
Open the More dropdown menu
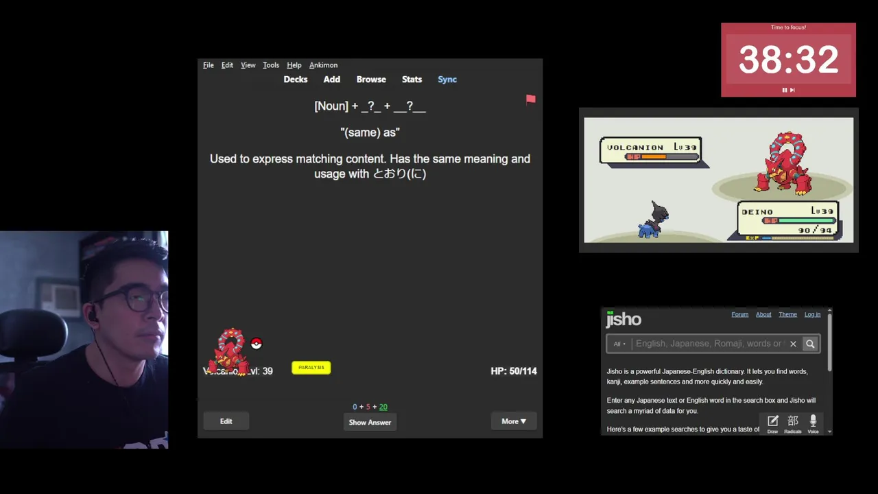514,421
